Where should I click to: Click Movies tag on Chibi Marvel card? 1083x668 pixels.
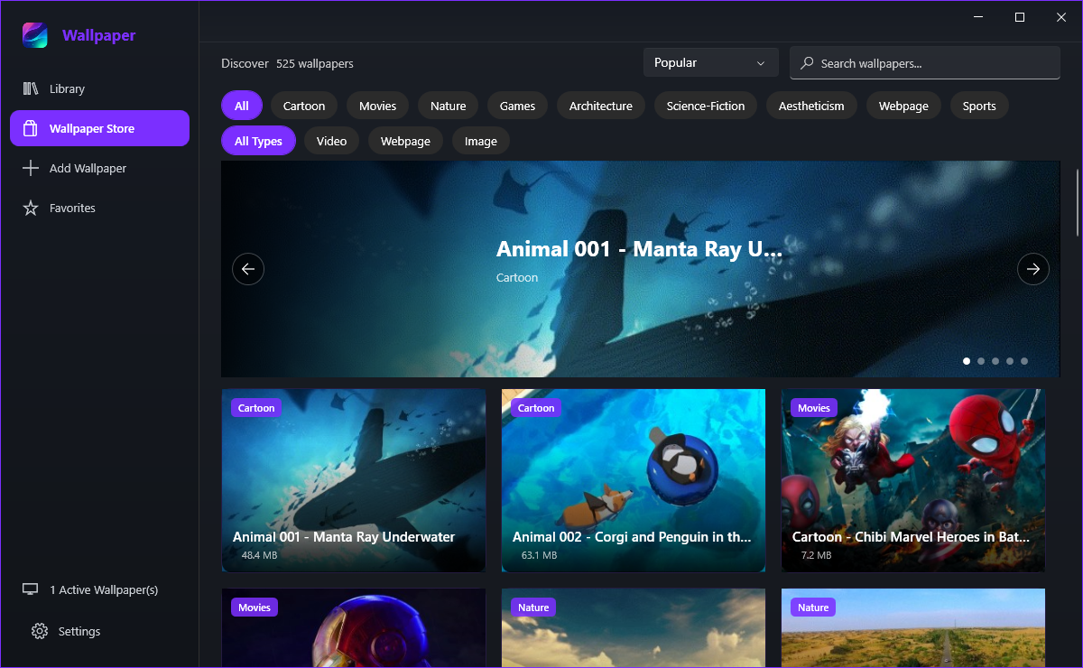click(x=814, y=408)
